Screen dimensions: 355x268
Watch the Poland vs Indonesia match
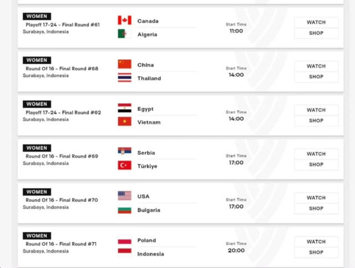316,242
